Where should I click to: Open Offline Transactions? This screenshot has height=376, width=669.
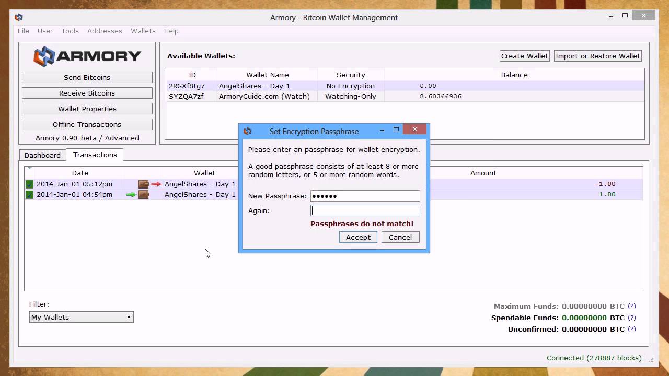click(87, 124)
